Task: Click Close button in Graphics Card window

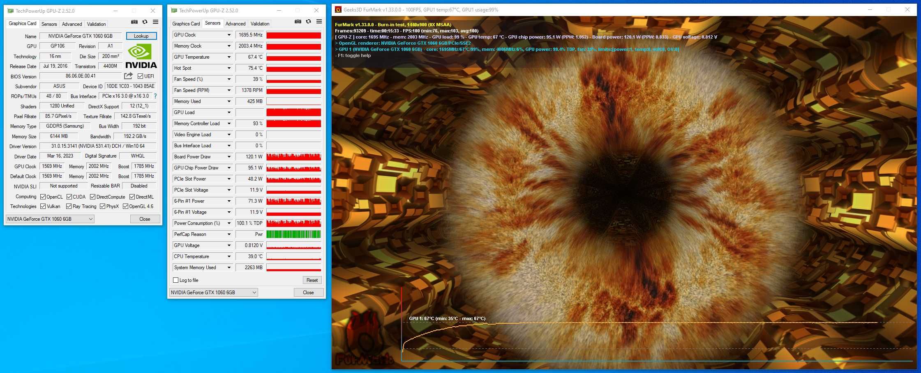Action: click(x=145, y=219)
